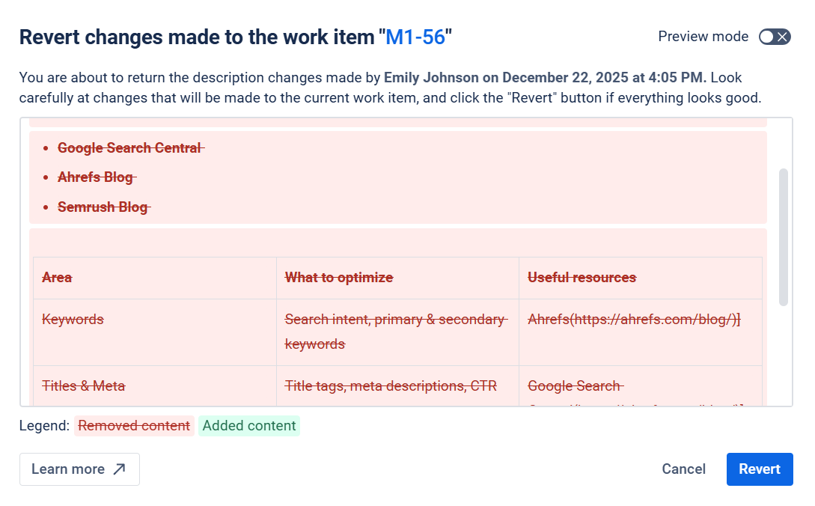This screenshot has width=815, height=506.
Task: Select the removed Ahrefs Blog bullet item
Action: pos(96,177)
